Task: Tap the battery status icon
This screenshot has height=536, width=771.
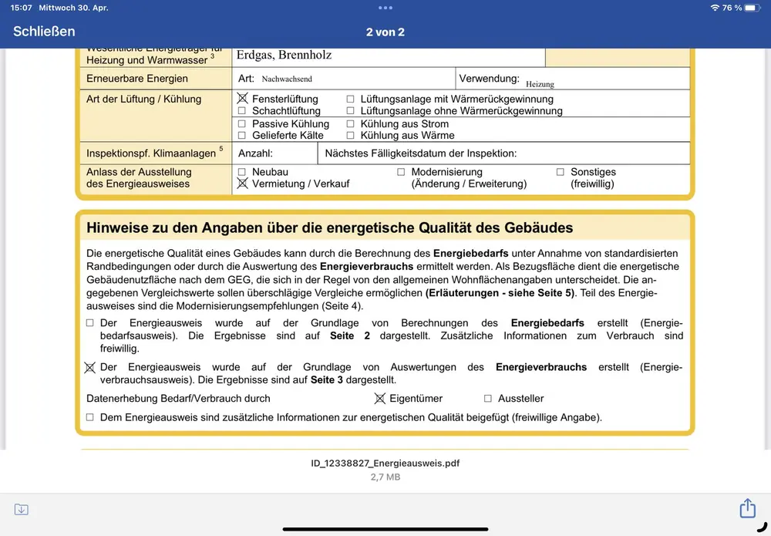Action: point(752,8)
